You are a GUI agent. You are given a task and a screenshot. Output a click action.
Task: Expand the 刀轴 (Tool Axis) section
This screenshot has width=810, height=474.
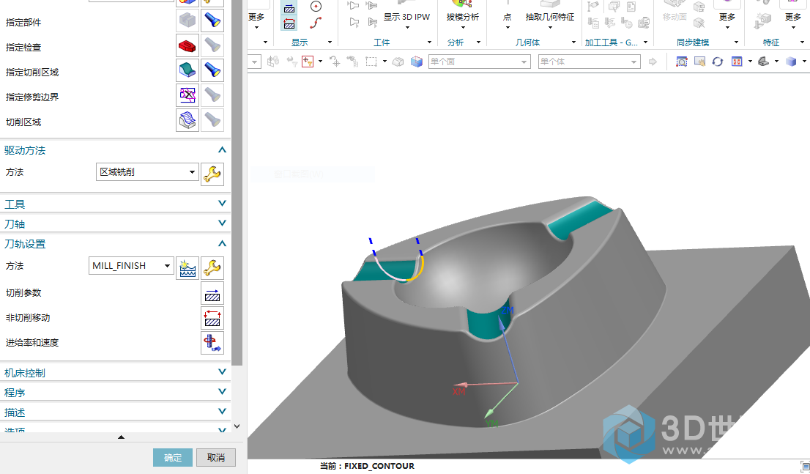[222, 223]
